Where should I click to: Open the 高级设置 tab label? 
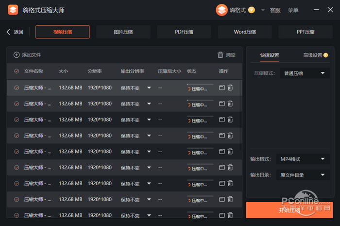[312, 55]
